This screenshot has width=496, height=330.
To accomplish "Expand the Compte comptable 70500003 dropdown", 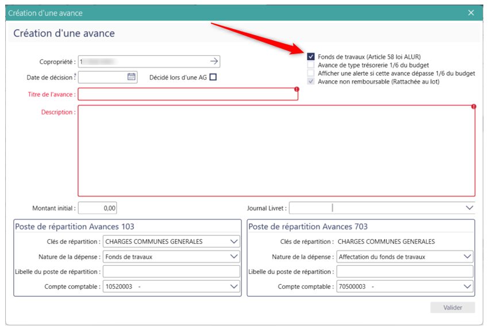I will tap(467, 286).
